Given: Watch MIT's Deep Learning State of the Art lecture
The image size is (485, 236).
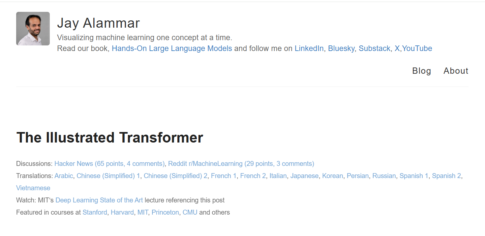Looking at the screenshot, I should pyautogui.click(x=99, y=200).
